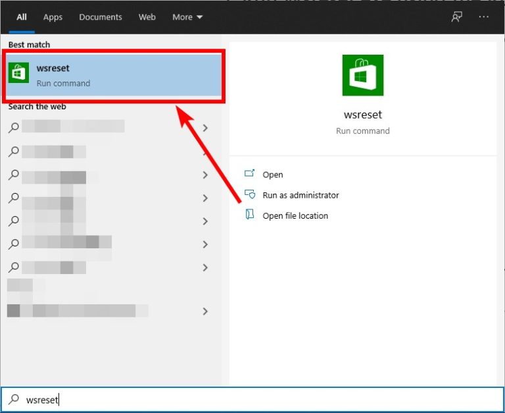Choose Open file location text link
505x413 pixels.
coord(295,215)
